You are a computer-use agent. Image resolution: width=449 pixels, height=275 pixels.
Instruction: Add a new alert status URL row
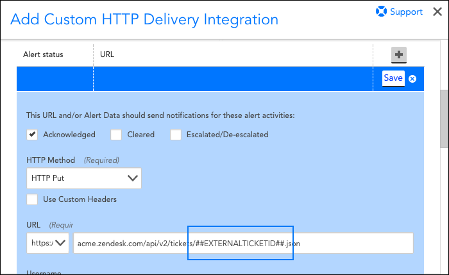[399, 54]
